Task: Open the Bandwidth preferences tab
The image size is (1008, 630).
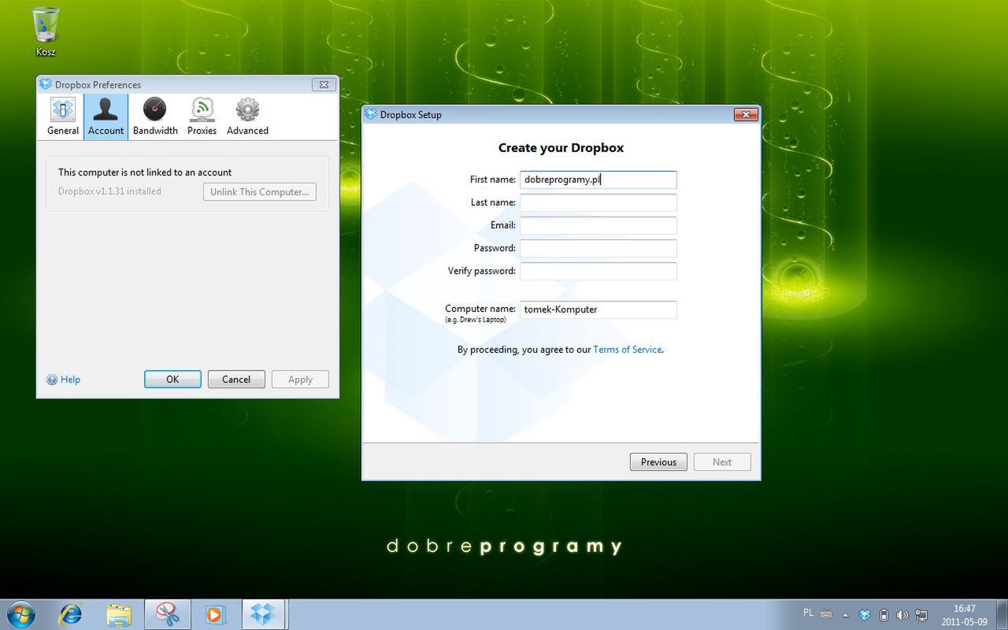Action: [155, 117]
